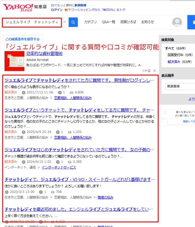Click the clock icon beside 2021/7/13 11:06
This screenshot has height=227, width=195.
point(23,93)
